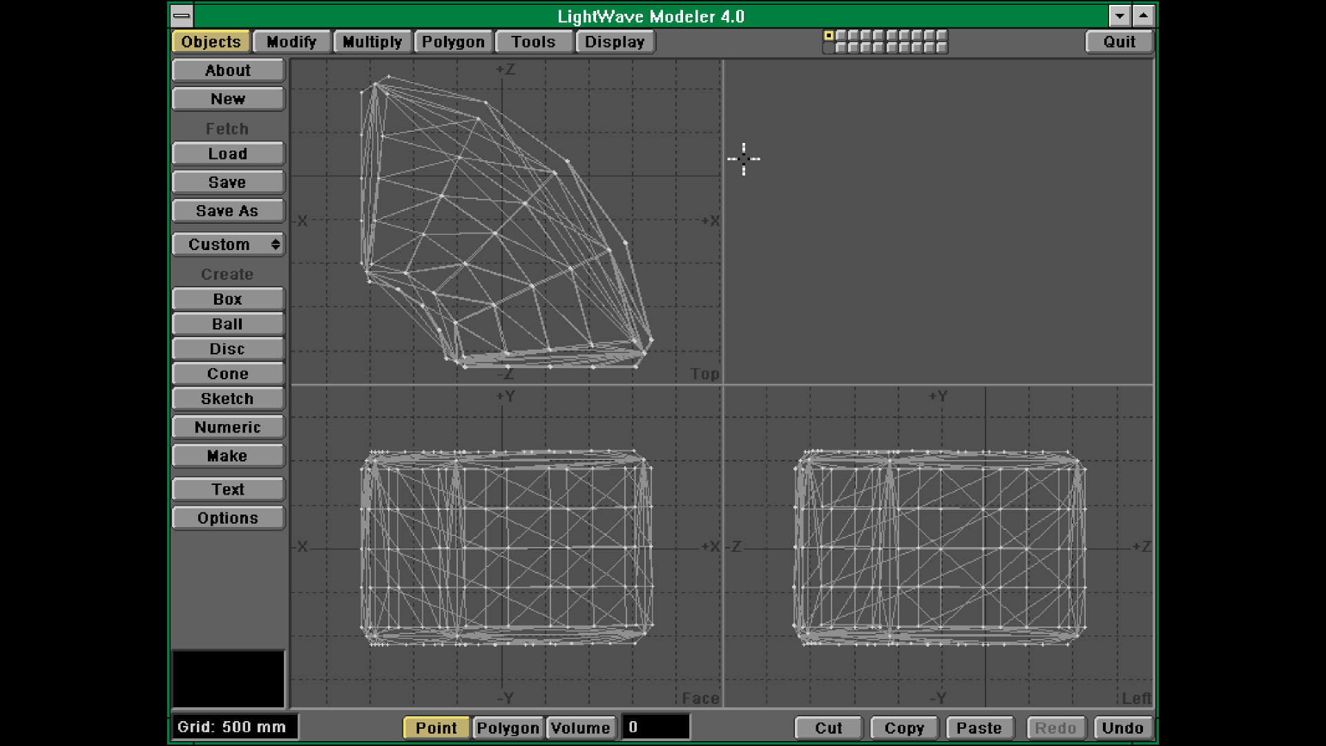
Task: Paste from the clipboard
Action: point(979,727)
